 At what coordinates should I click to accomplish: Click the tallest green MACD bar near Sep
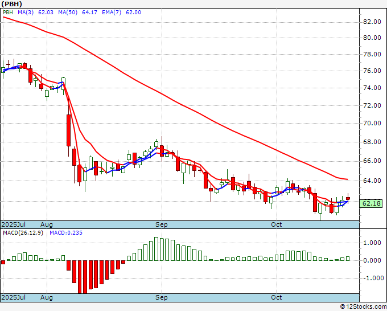pyautogui.click(x=157, y=249)
